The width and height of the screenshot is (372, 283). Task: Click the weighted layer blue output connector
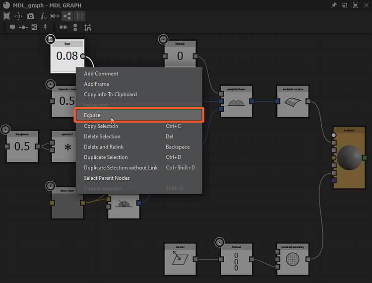[x=251, y=101]
